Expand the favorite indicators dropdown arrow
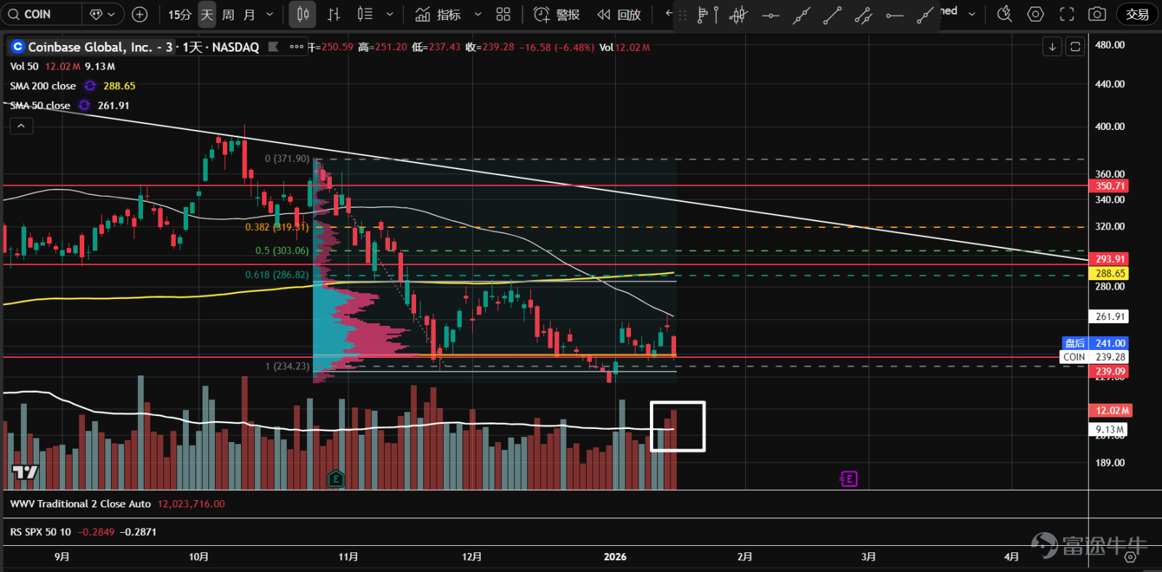1162x572 pixels. 478,14
